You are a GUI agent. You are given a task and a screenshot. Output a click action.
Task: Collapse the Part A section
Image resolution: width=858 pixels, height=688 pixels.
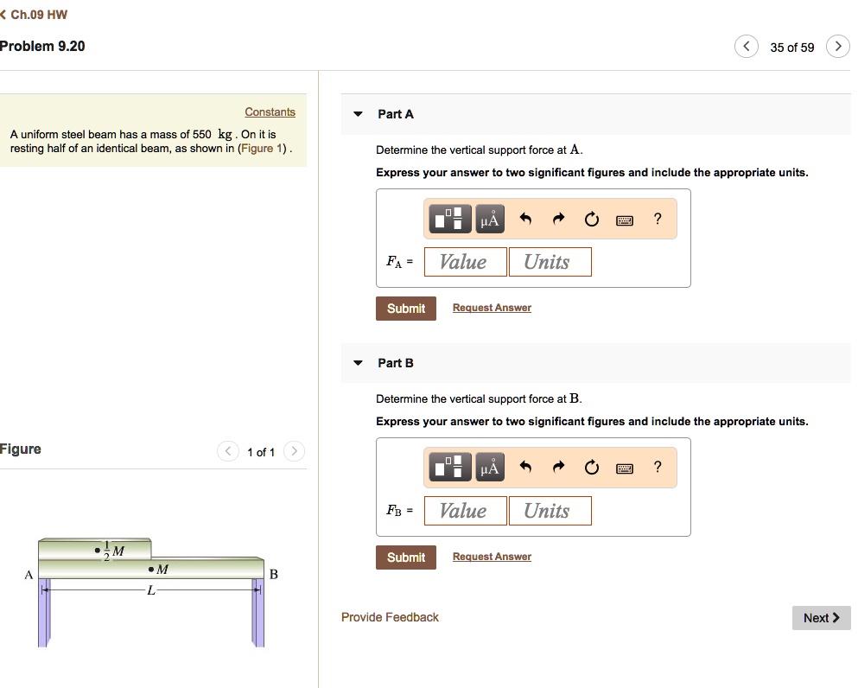(x=358, y=113)
